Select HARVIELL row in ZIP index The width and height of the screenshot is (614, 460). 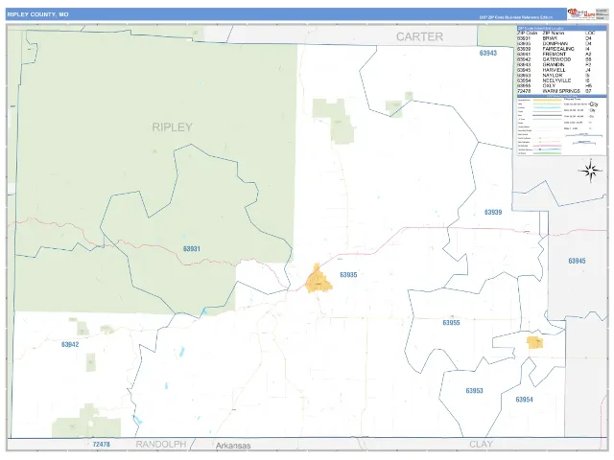555,70
